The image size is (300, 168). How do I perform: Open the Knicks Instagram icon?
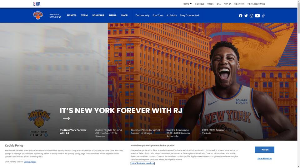251,16
